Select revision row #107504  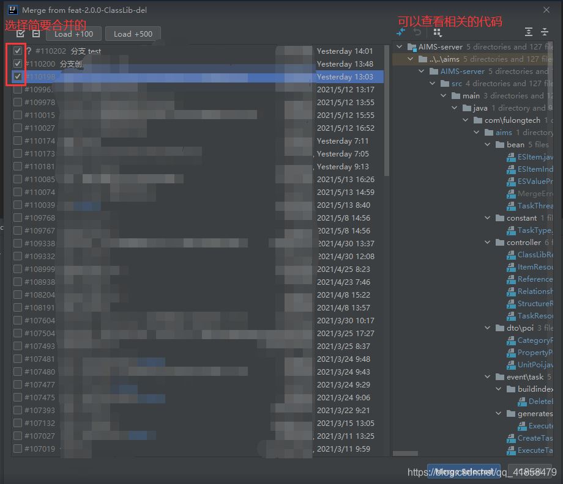pos(198,333)
